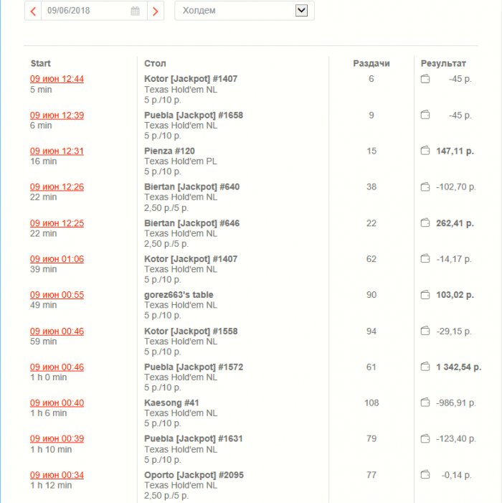Click the wallet icon beside the -0,14 р. result

(425, 474)
